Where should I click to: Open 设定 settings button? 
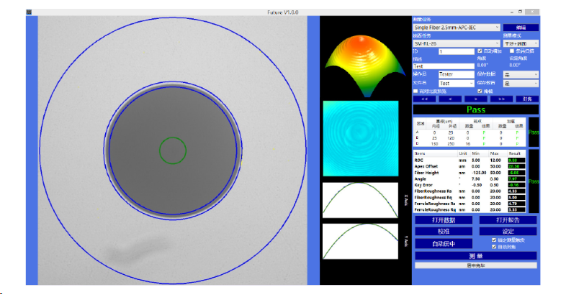pos(508,231)
